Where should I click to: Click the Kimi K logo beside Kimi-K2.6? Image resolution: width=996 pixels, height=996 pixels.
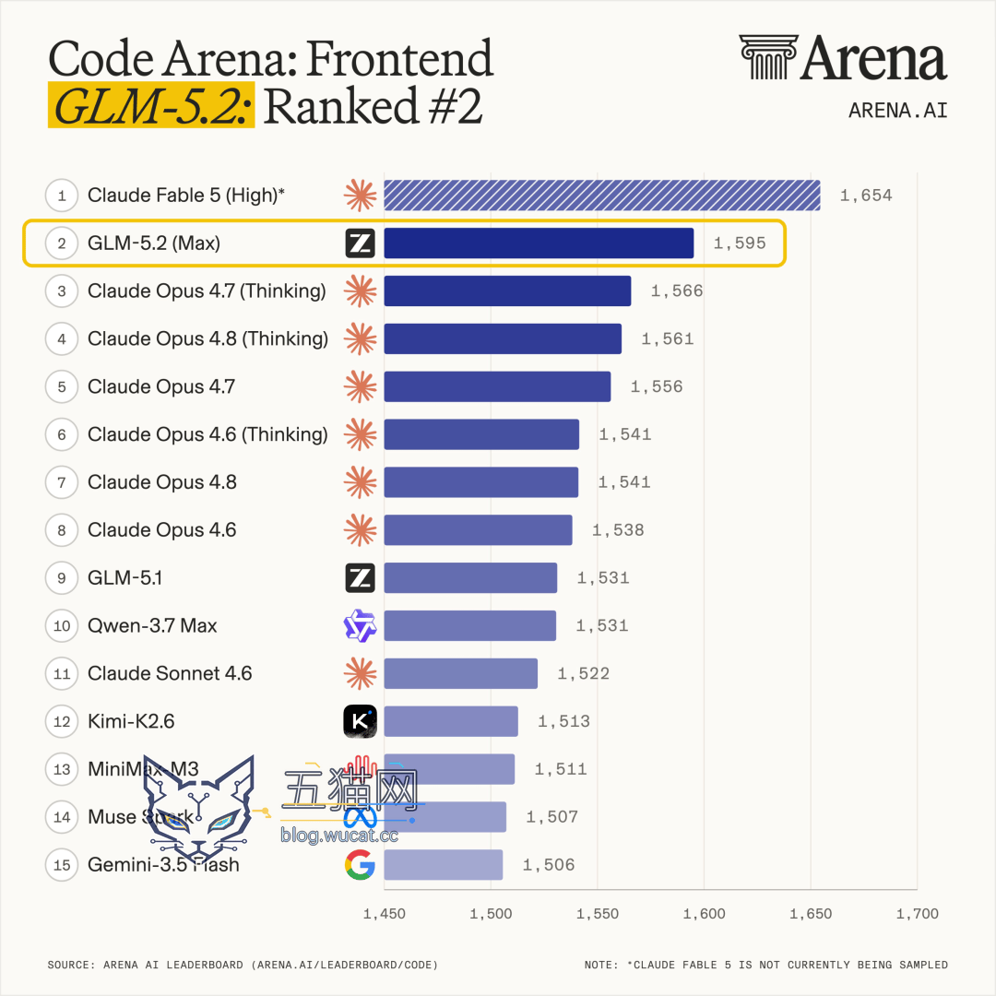click(x=361, y=721)
